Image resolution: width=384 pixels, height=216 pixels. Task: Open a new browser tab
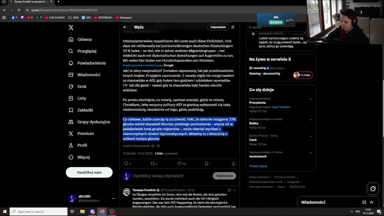pyautogui.click(x=58, y=2)
